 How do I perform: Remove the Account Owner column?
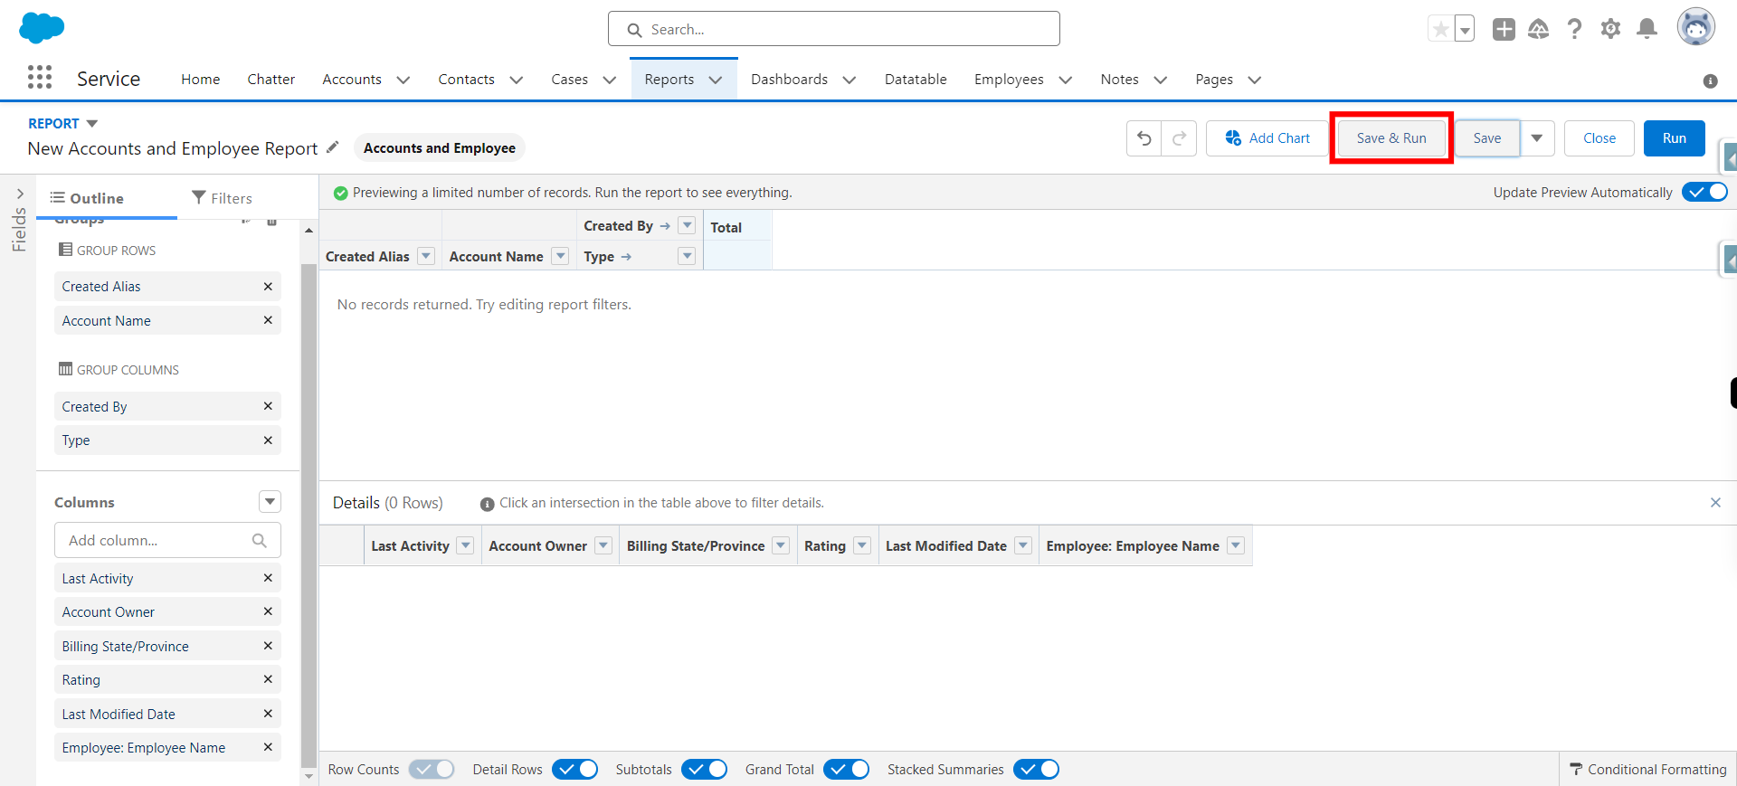click(x=268, y=611)
